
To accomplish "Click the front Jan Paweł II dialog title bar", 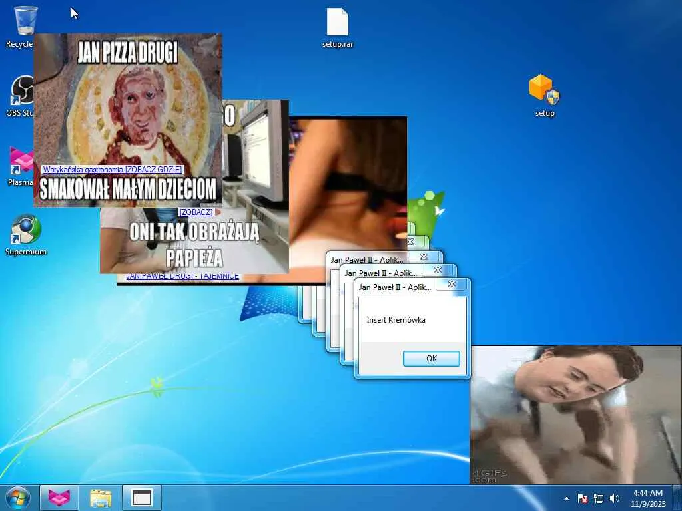I will (395, 287).
